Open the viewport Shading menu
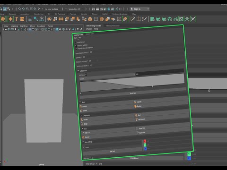 click(14, 26)
